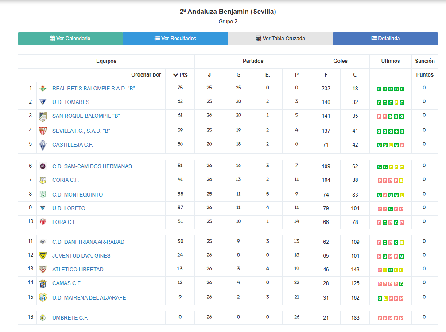This screenshot has width=446, height=332.
Task: Open U.D. TOMARES team link
Action: pos(71,102)
